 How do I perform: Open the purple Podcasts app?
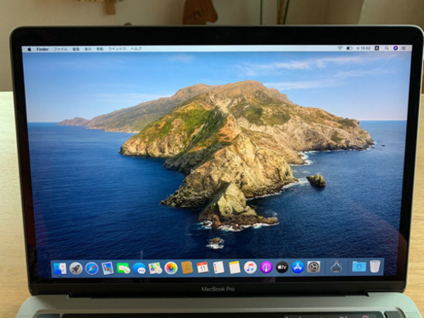(267, 267)
